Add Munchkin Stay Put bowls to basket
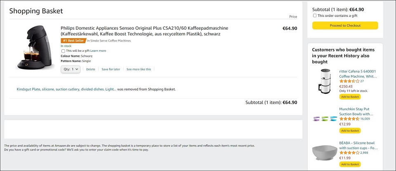This screenshot has width=396, height=171. (350, 131)
